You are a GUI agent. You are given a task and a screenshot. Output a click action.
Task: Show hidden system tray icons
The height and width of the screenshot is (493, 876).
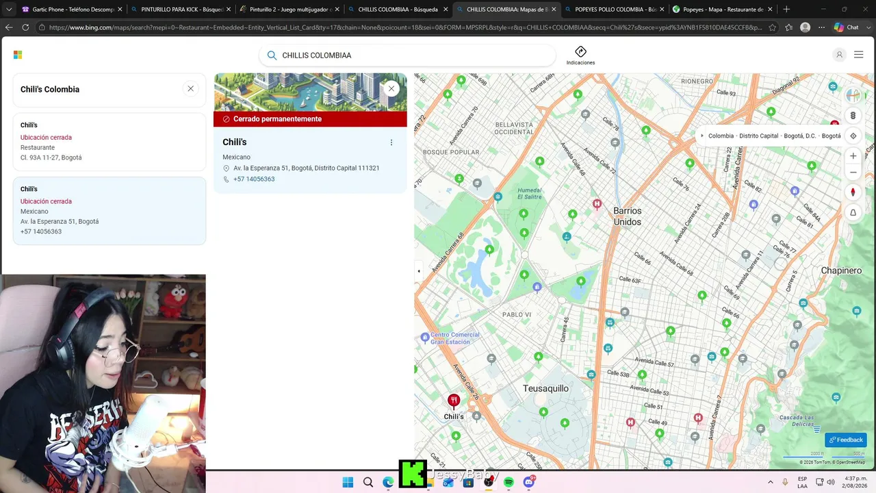click(771, 482)
